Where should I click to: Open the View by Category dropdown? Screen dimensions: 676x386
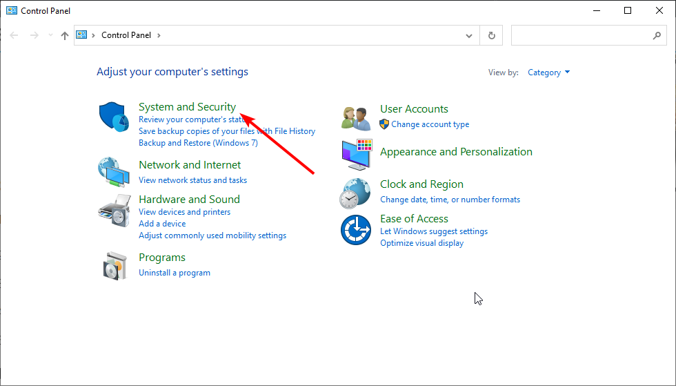tap(549, 73)
